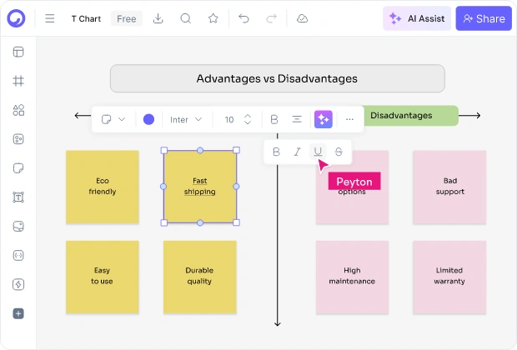Select the sticky note tool in sidebar
The width and height of the screenshot is (517, 350).
[18, 168]
